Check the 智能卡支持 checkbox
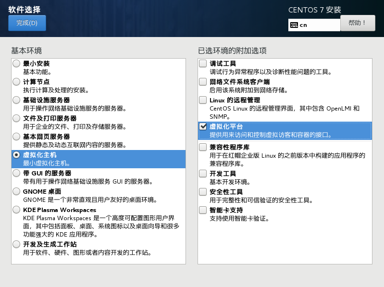The image size is (384, 287). pos(203,210)
